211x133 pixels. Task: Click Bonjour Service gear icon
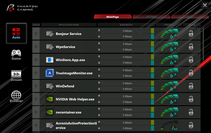point(50,34)
